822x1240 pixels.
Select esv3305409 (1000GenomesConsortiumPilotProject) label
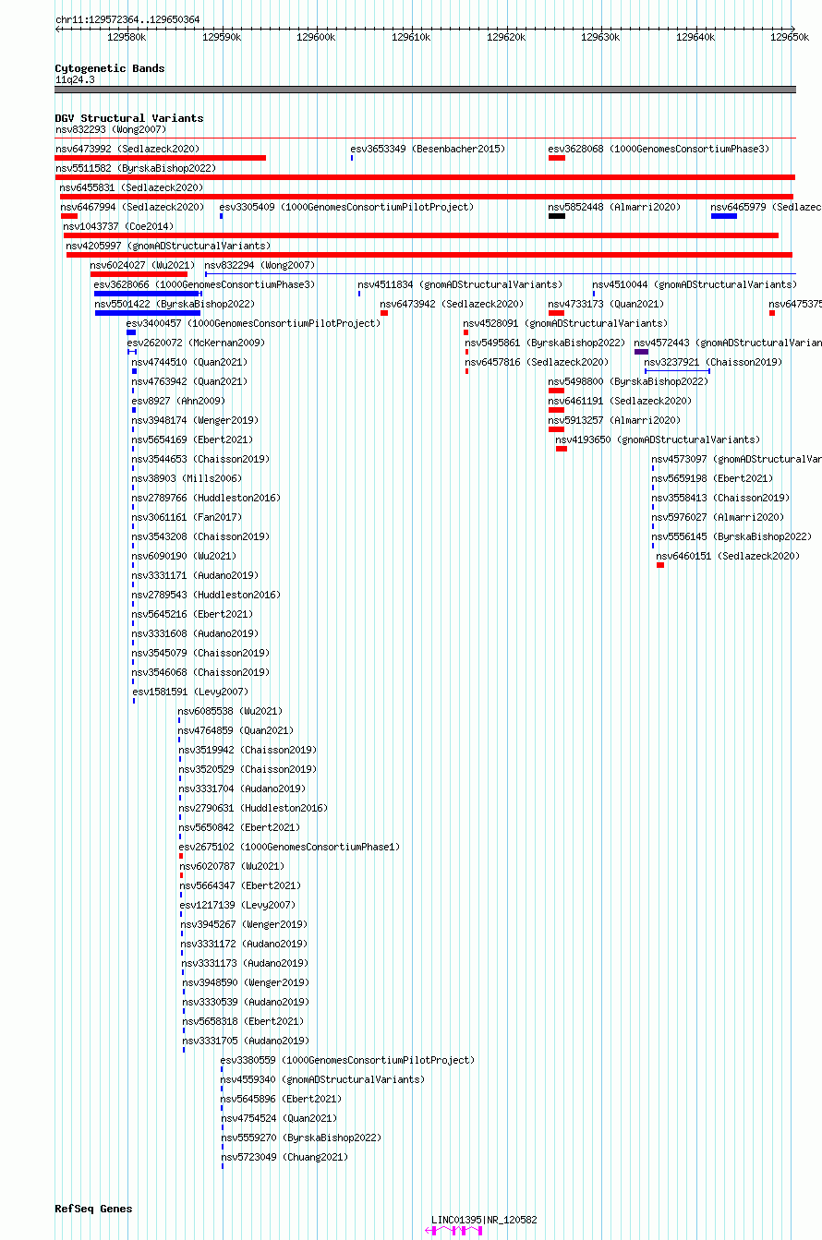pyautogui.click(x=346, y=207)
